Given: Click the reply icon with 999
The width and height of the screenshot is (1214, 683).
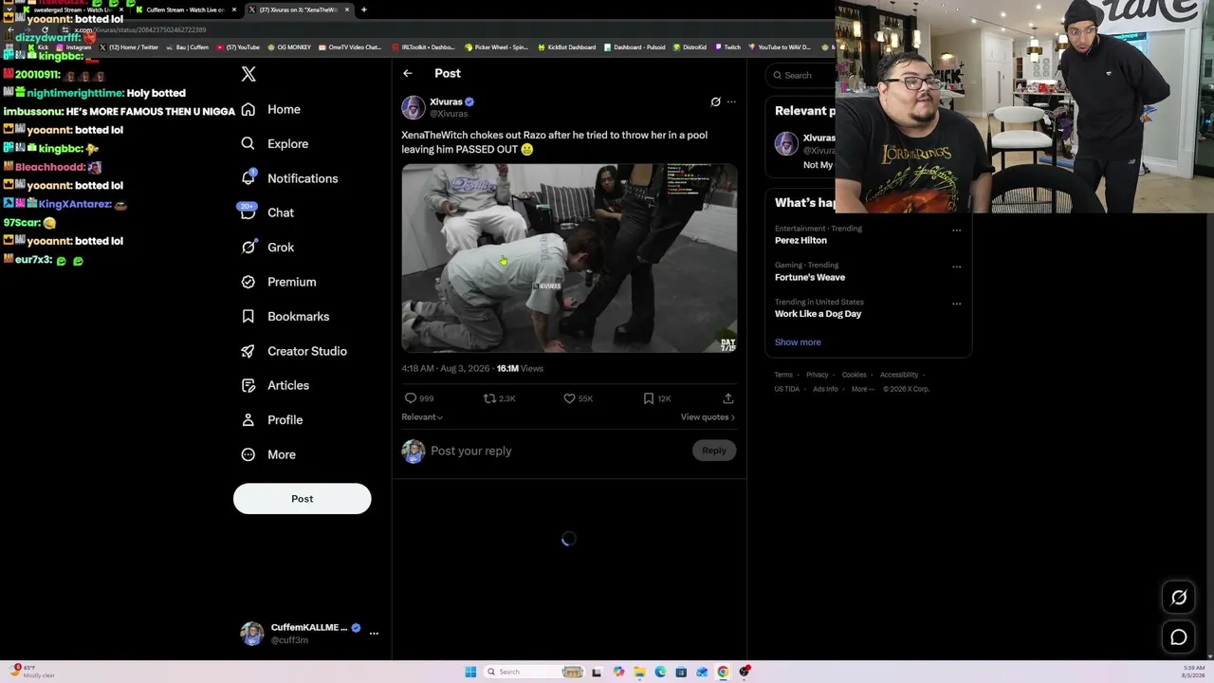Looking at the screenshot, I should click(411, 398).
